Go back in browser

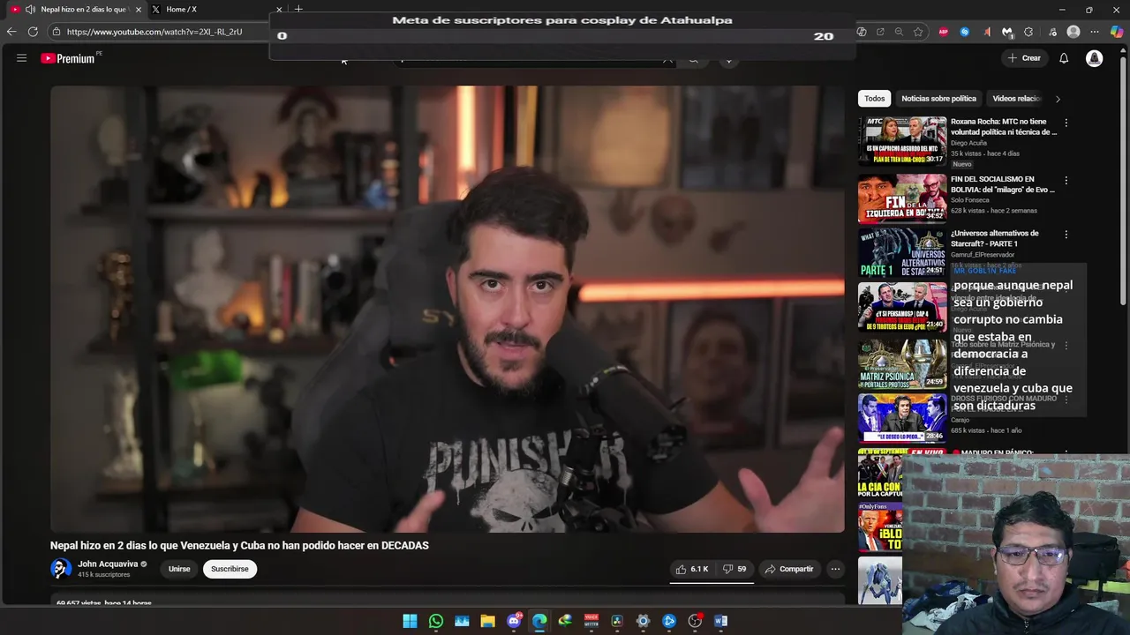click(x=11, y=32)
